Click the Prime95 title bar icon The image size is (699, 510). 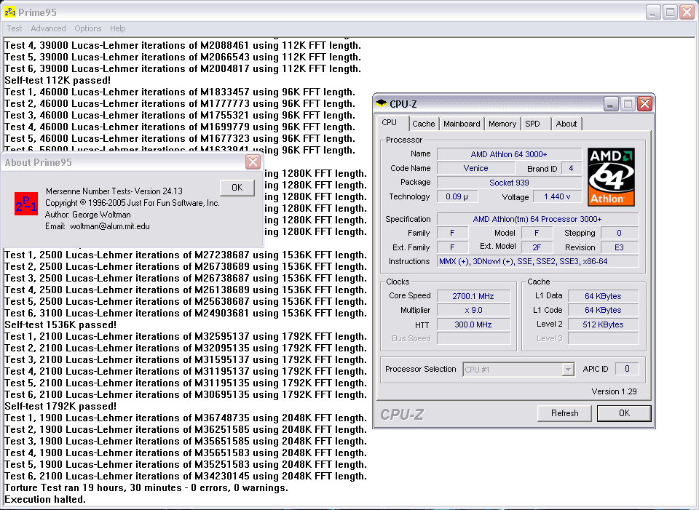[x=9, y=12]
